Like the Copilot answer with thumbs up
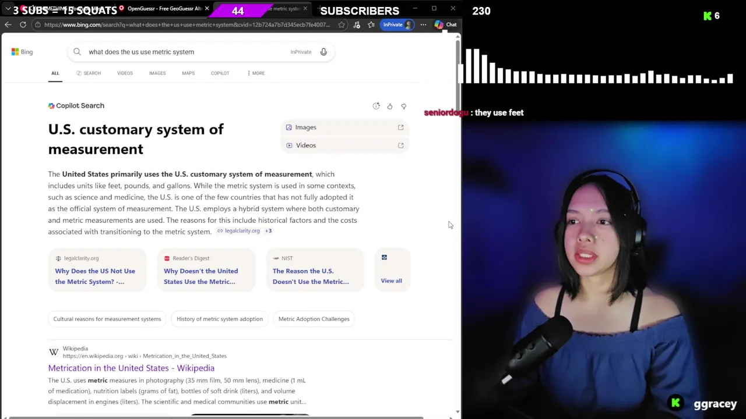The height and width of the screenshot is (419, 746). 390,106
